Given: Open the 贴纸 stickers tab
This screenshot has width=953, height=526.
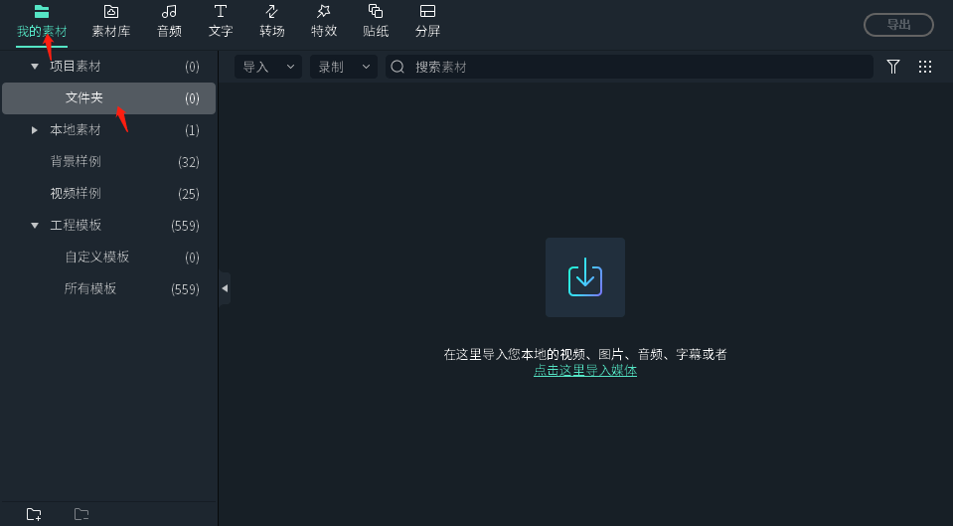Looking at the screenshot, I should click(376, 21).
